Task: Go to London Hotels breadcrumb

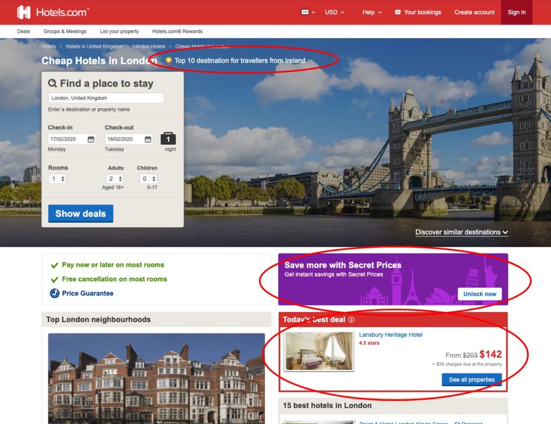Action: tap(149, 46)
